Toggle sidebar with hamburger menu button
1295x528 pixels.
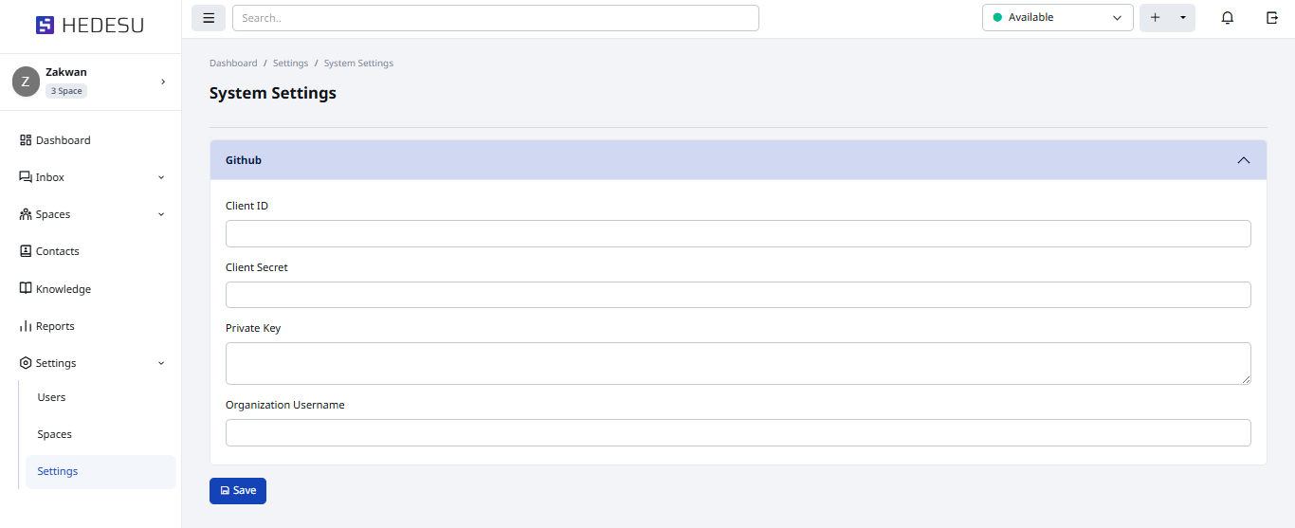click(209, 18)
